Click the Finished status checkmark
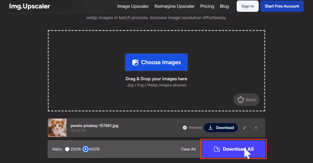Screen dimensions: 313x163 tap(185, 128)
